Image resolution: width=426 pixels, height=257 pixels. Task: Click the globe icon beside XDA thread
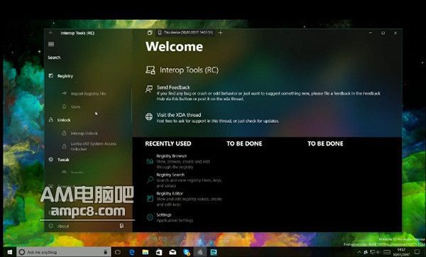click(149, 117)
